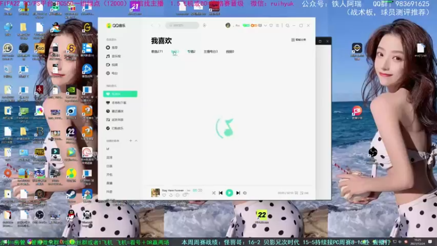The width and height of the screenshot is (437, 246).
Task: Click the song title Stay Here Forever
Action: pyautogui.click(x=173, y=190)
